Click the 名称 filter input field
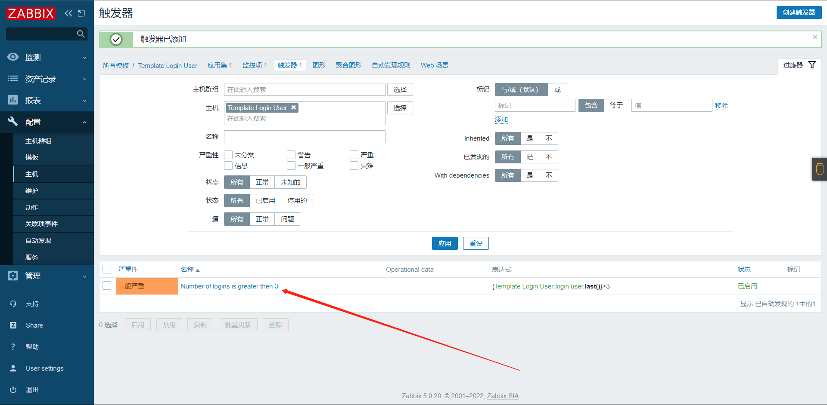The width and height of the screenshot is (827, 405). pos(305,137)
